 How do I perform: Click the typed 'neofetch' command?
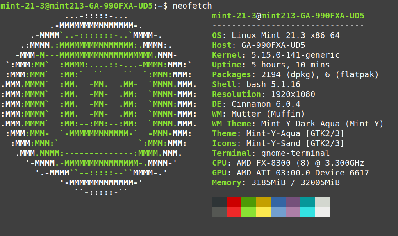(x=192, y=6)
